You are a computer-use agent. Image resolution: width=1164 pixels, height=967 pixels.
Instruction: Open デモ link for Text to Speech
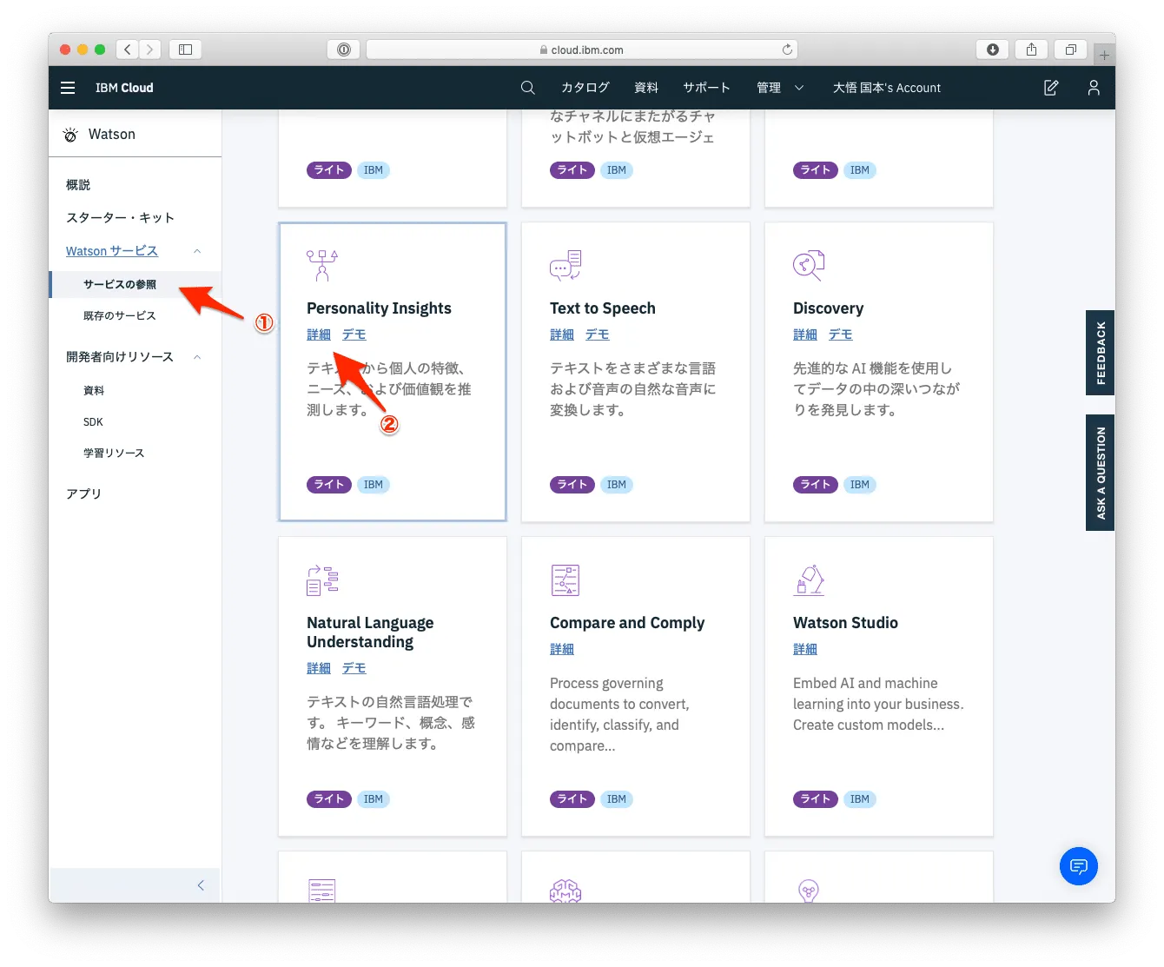point(598,334)
